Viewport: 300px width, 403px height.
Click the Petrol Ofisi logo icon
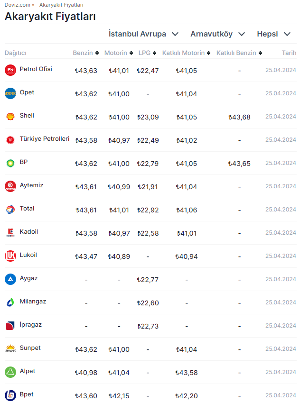(10, 70)
